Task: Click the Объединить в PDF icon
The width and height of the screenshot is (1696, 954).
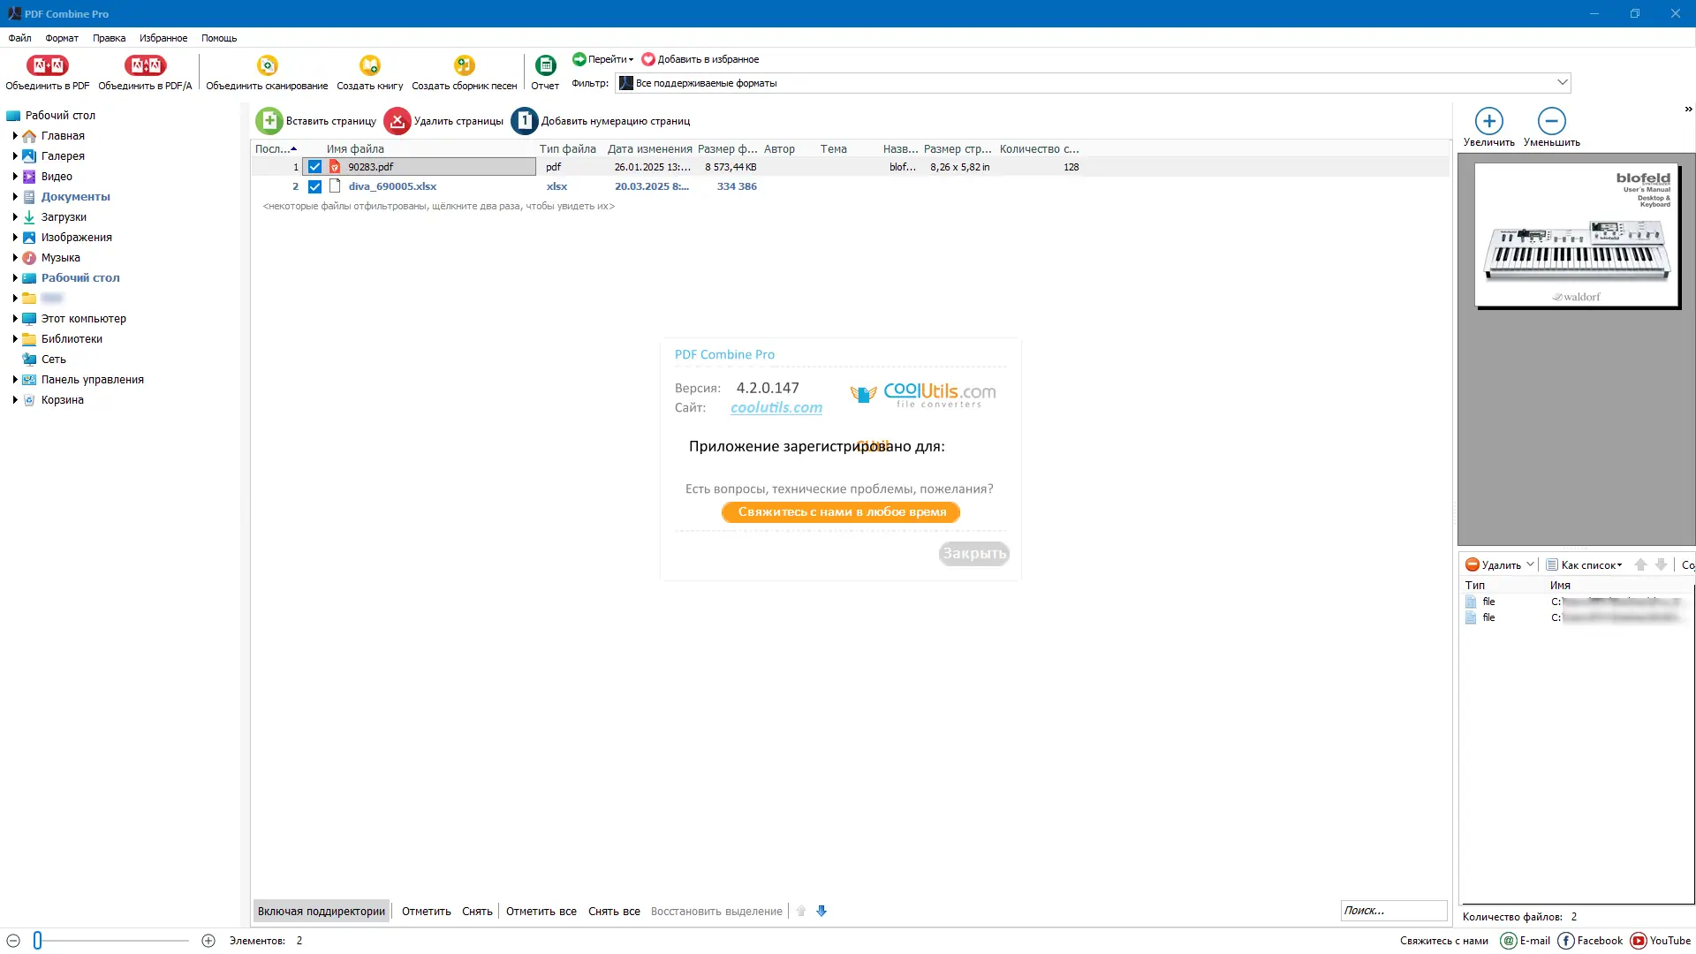Action: 47,65
